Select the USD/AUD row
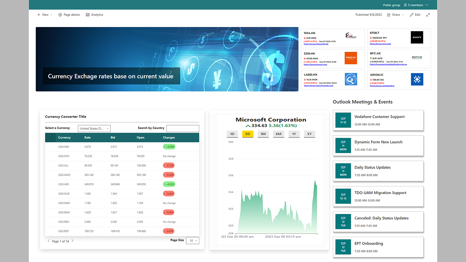Image resolution: width=466 pixels, height=262 pixels. coord(122,194)
